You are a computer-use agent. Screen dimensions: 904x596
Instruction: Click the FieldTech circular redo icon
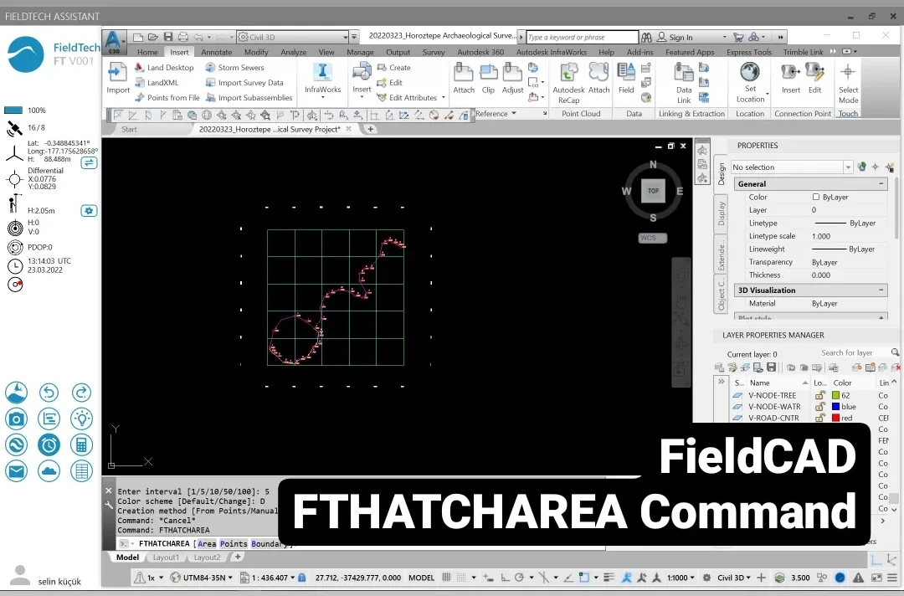click(81, 393)
